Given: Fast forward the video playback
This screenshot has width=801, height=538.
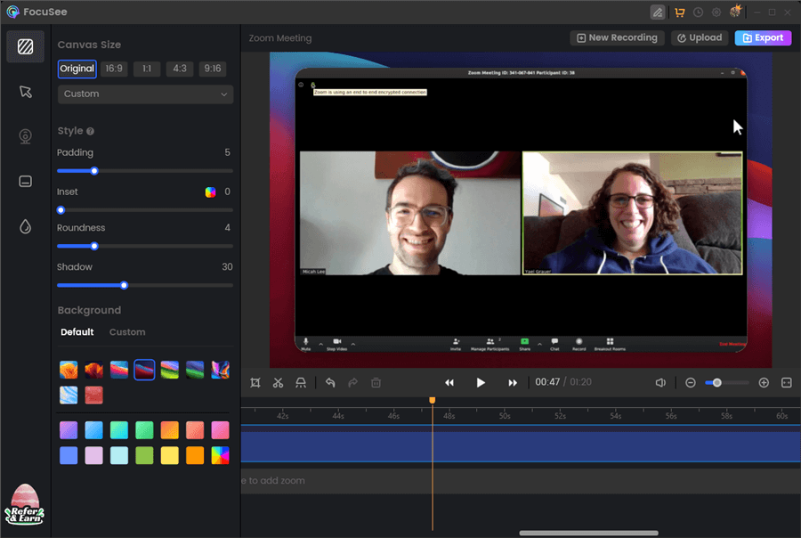Looking at the screenshot, I should click(513, 382).
